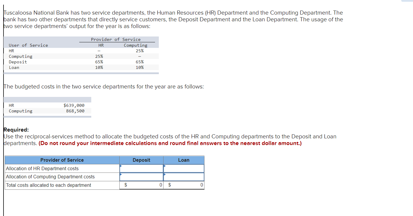Click the $639,000 HR budgeted cost
413x216 pixels.
[x=74, y=105]
